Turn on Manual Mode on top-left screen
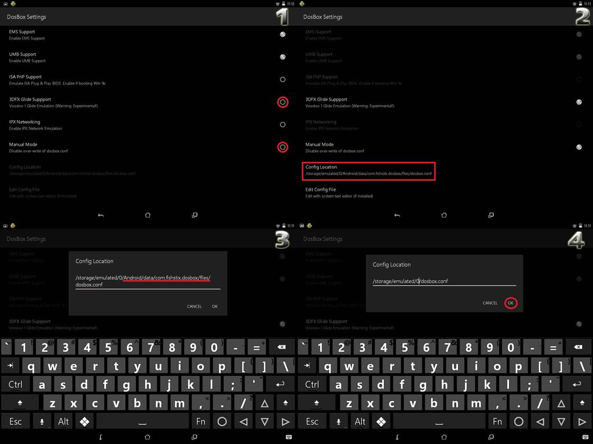The width and height of the screenshot is (593, 444). pos(283,147)
